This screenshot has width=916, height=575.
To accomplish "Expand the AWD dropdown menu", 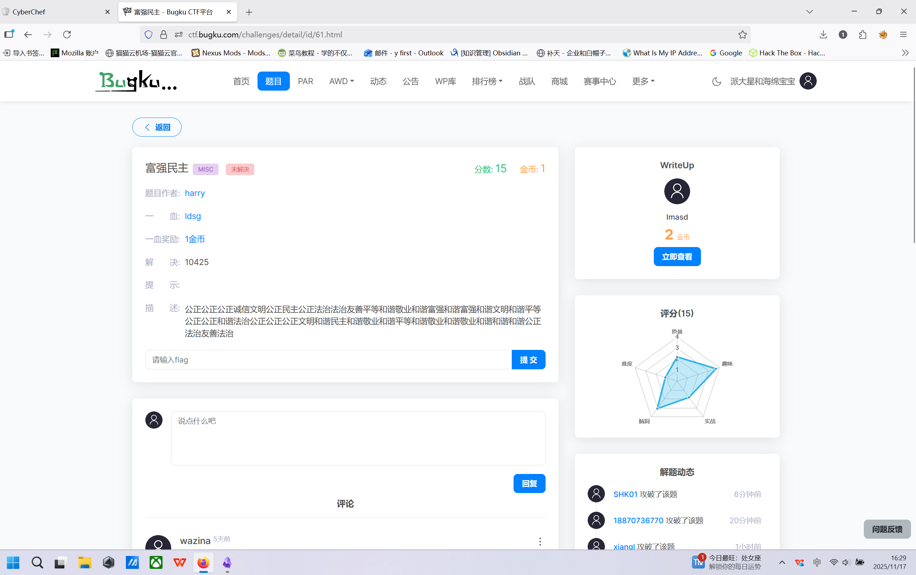I will coord(341,81).
